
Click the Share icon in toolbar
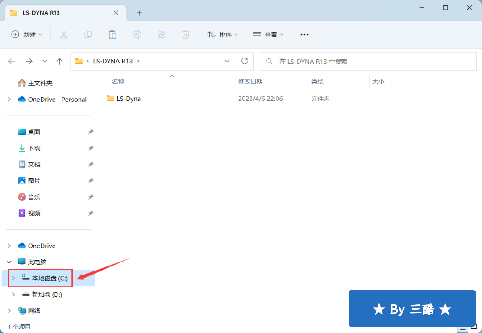click(x=162, y=35)
